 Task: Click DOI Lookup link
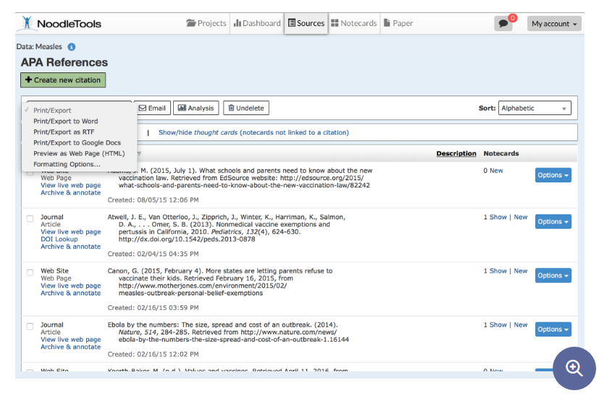point(59,239)
